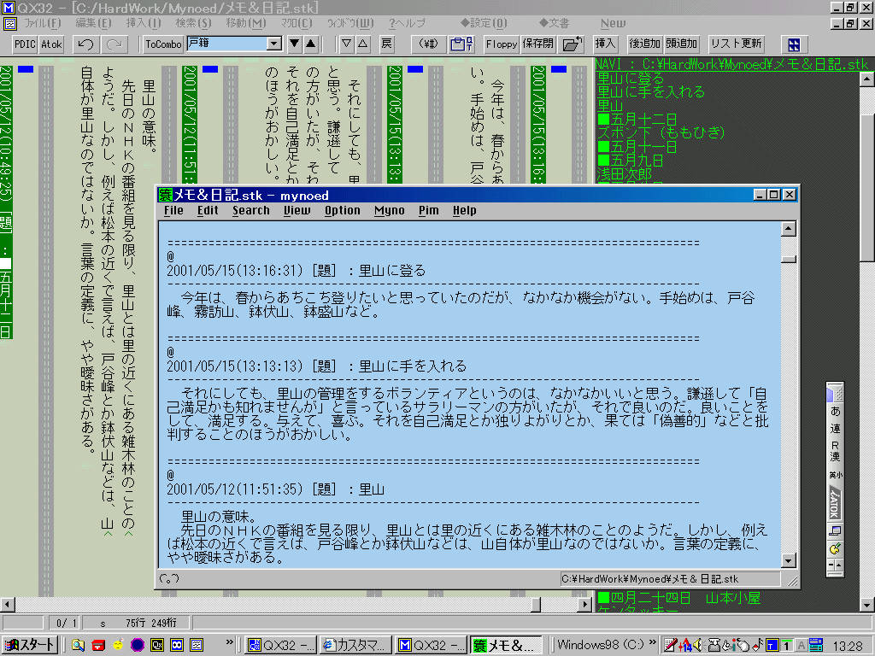Click the 後追加 toolbar button
The width and height of the screenshot is (875, 656).
(x=644, y=44)
